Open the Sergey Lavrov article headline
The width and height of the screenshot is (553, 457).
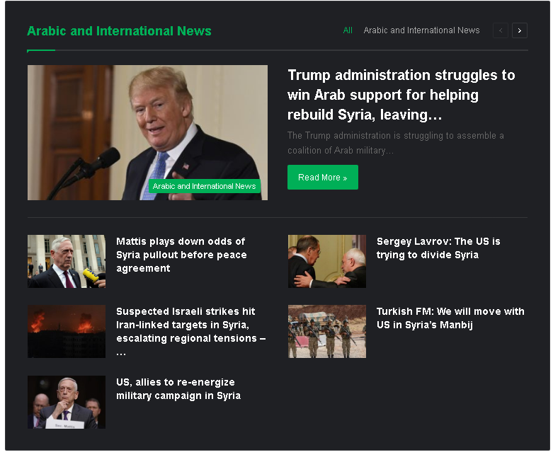coord(438,248)
